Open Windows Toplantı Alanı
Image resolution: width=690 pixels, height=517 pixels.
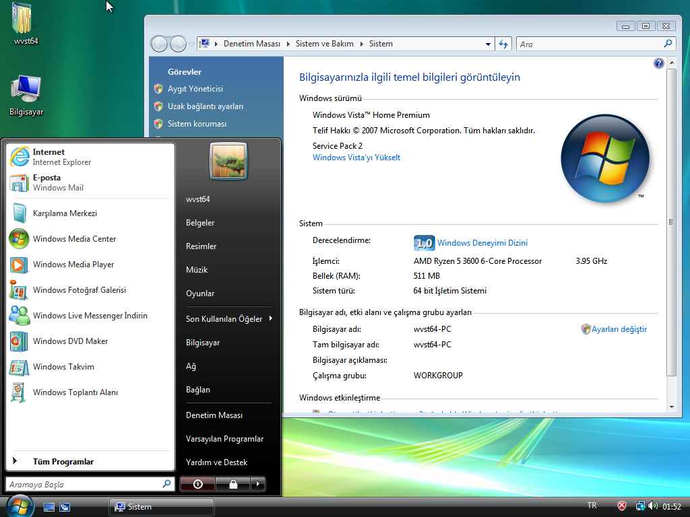coord(91,392)
